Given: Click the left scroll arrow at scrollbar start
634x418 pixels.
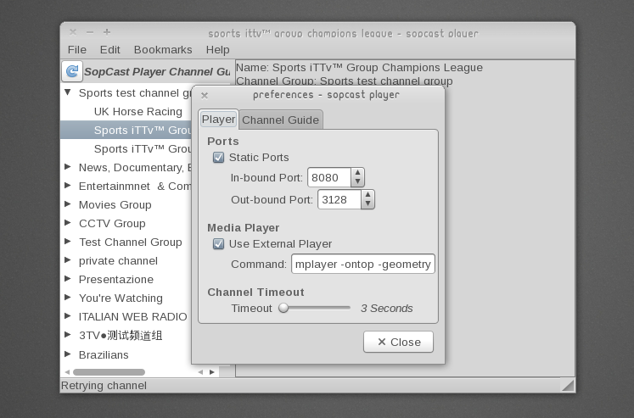Looking at the screenshot, I should [67, 372].
